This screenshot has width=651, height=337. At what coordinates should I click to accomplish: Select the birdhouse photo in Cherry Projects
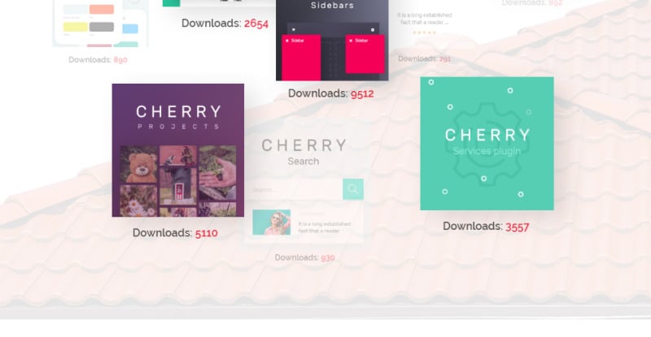pos(178,175)
